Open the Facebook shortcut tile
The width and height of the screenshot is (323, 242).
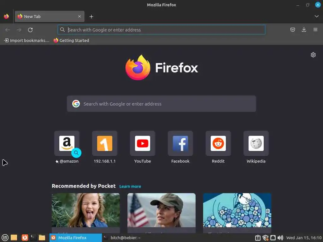click(x=180, y=143)
